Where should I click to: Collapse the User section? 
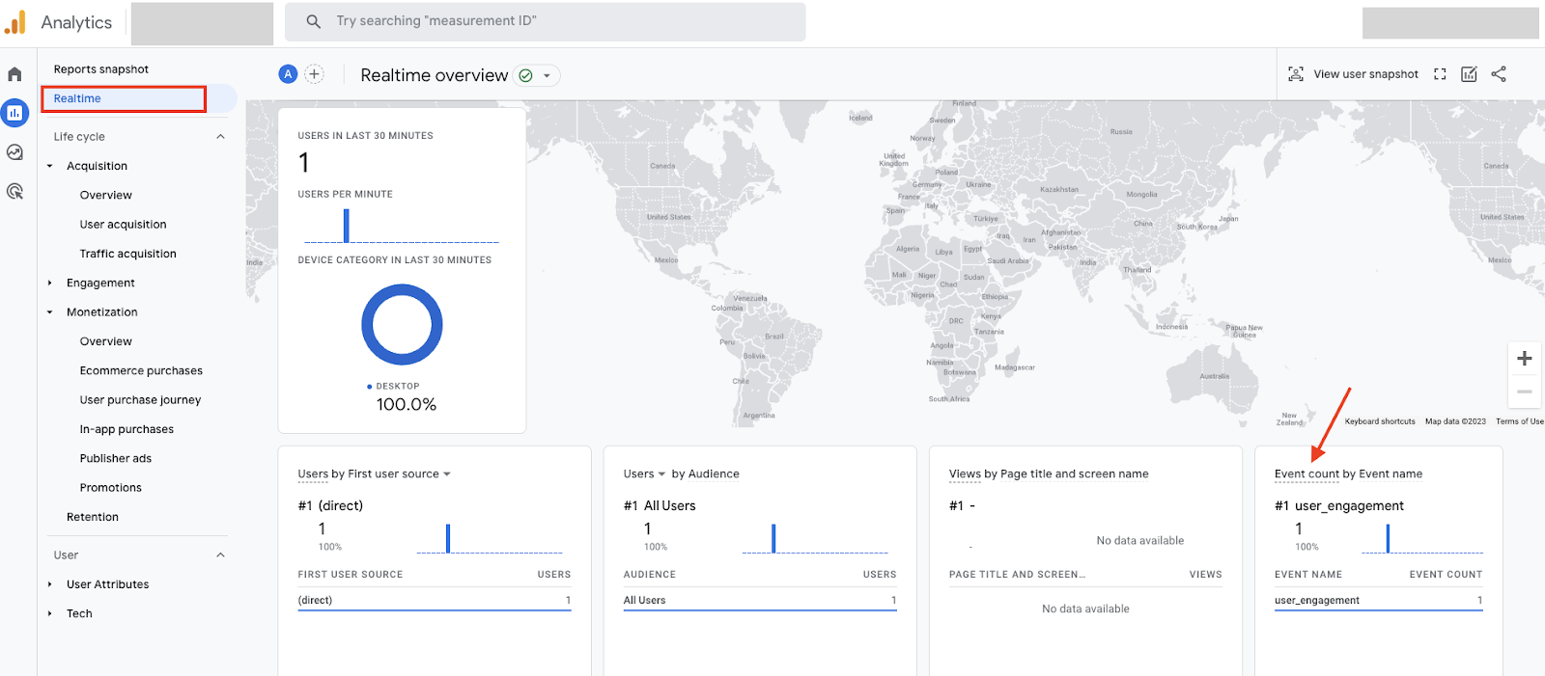220,555
